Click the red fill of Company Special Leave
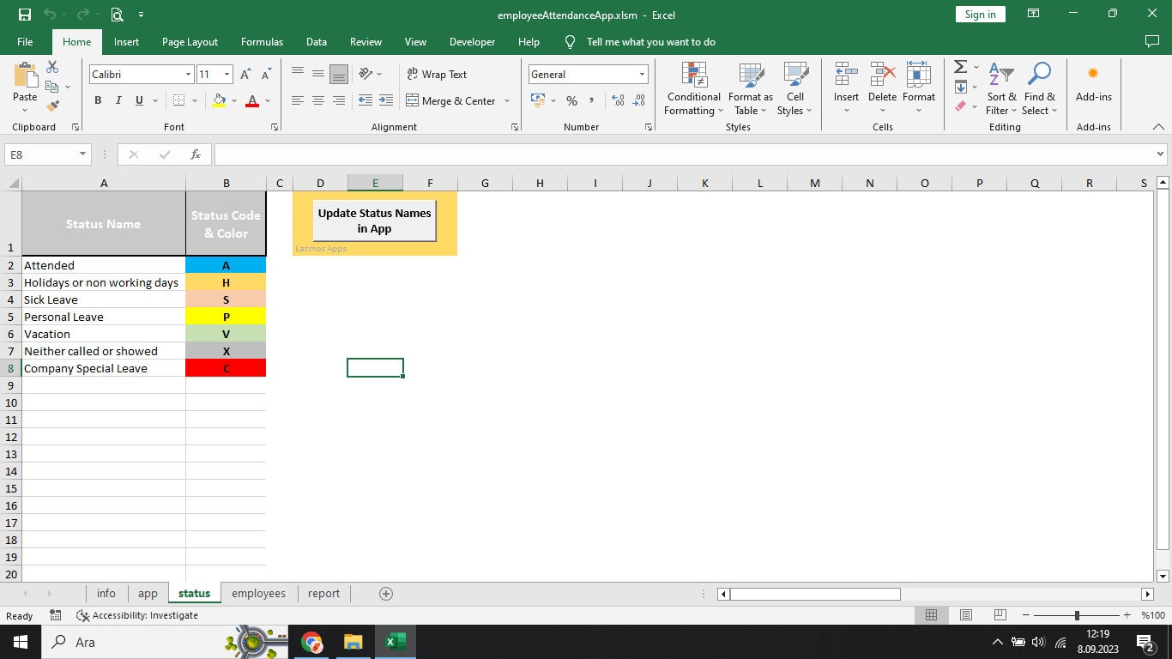The height and width of the screenshot is (659, 1172). [x=226, y=368]
